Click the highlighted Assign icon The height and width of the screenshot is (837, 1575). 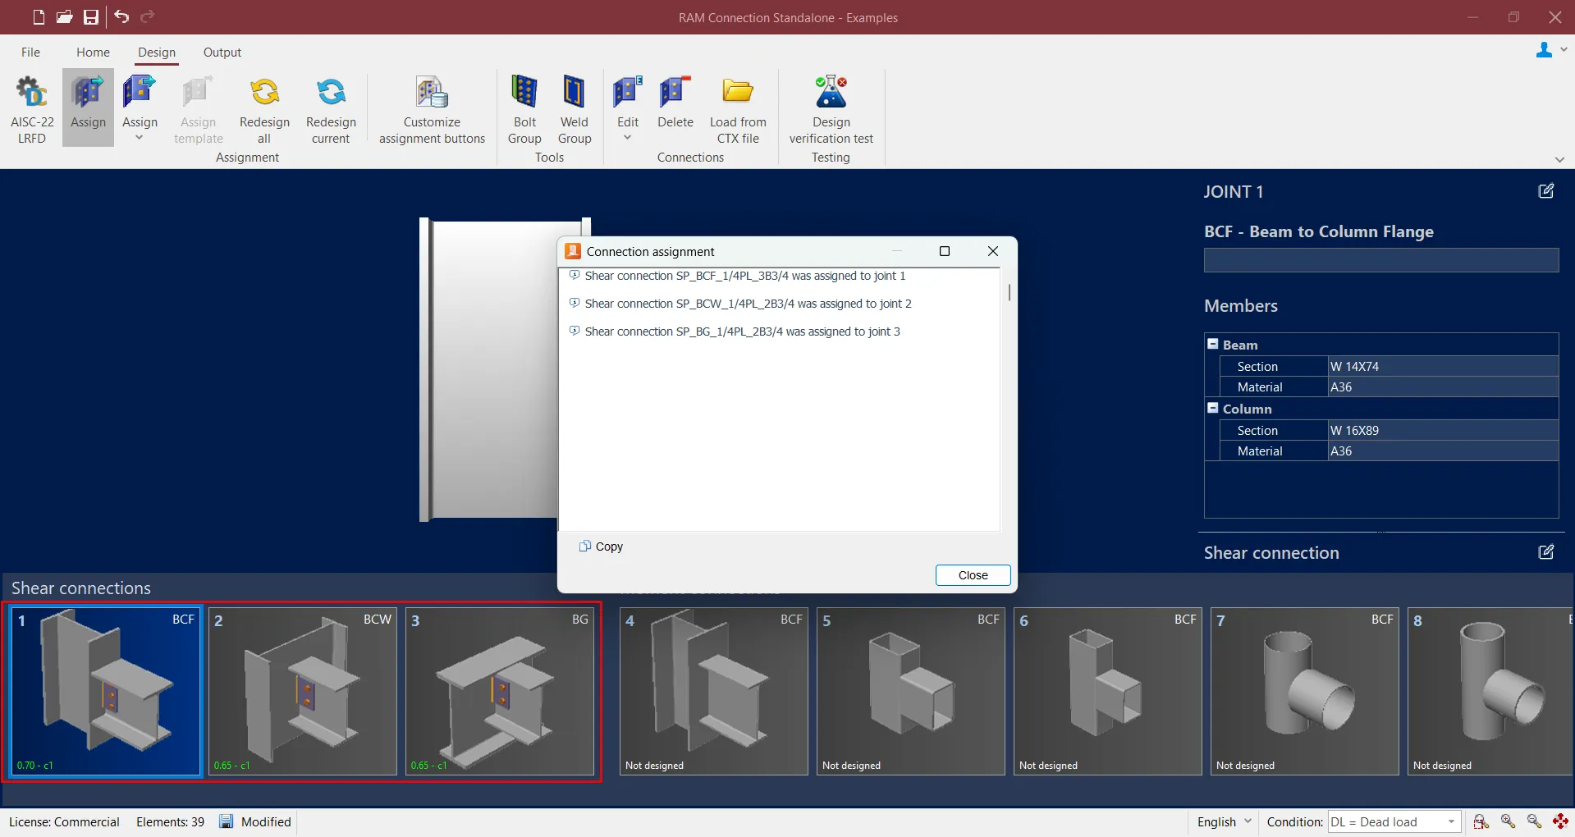[88, 107]
